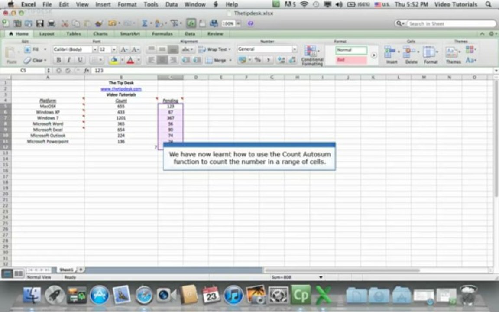Click the Format cells button
This screenshot has height=312, width=499.
430,55
